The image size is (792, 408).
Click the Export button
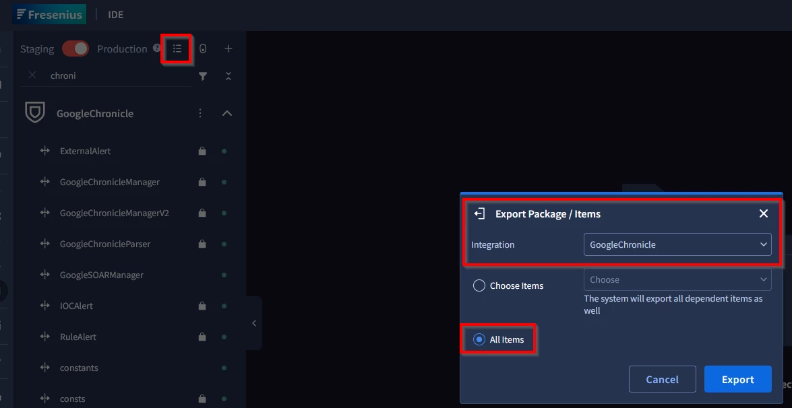click(738, 379)
